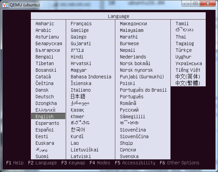Select Hrvatski language

point(81,63)
